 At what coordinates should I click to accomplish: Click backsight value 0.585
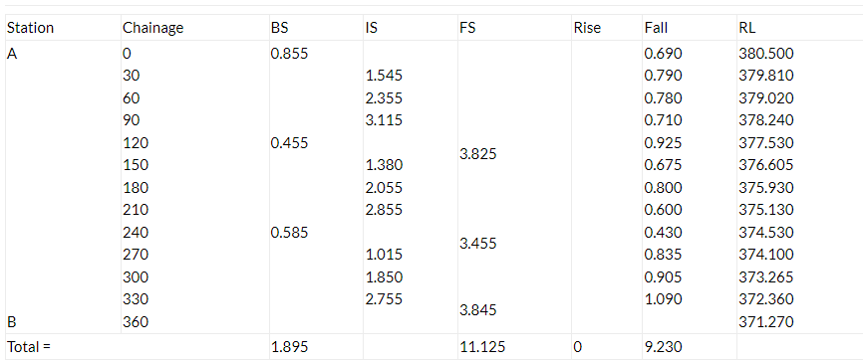[290, 233]
